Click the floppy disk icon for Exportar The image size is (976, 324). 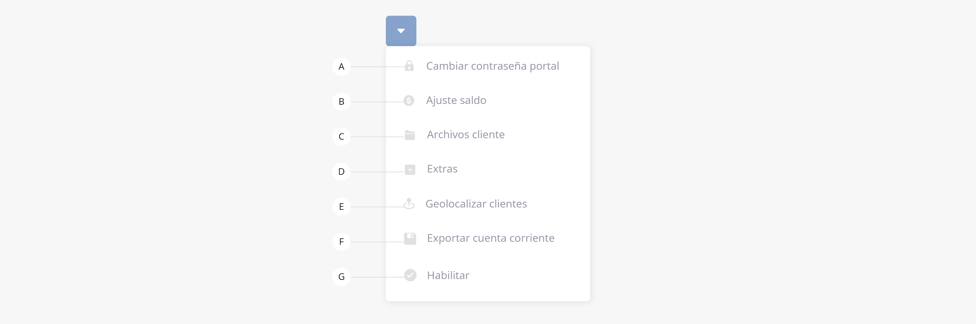pyautogui.click(x=410, y=239)
